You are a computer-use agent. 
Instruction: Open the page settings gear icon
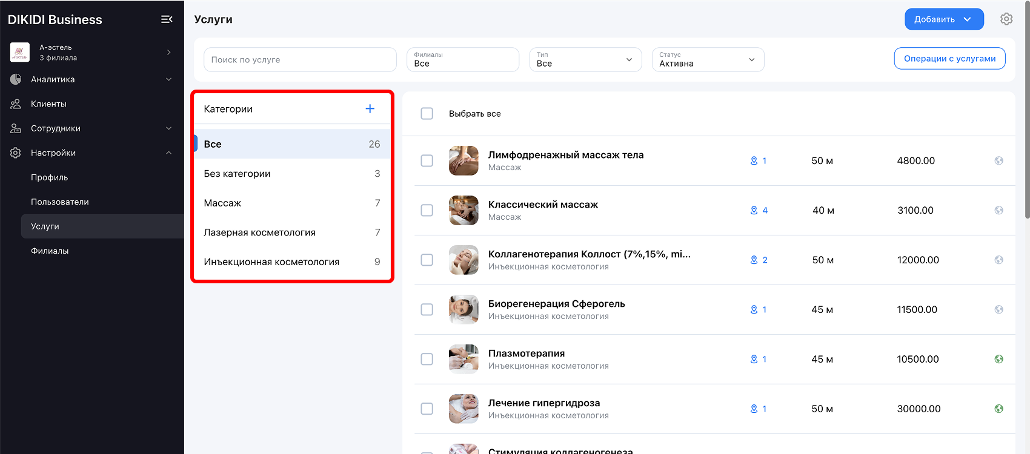pos(1006,19)
